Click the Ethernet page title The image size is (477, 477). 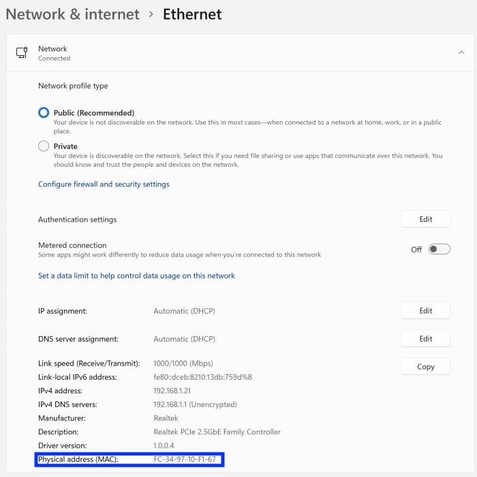coord(191,14)
